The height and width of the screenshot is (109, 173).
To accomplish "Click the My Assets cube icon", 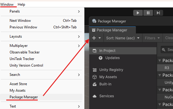I will tap(95, 77).
